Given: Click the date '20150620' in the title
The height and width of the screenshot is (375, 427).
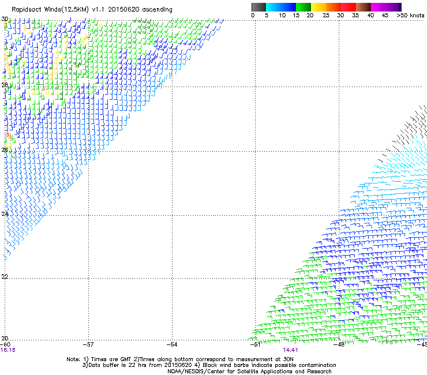Looking at the screenshot, I should (123, 10).
